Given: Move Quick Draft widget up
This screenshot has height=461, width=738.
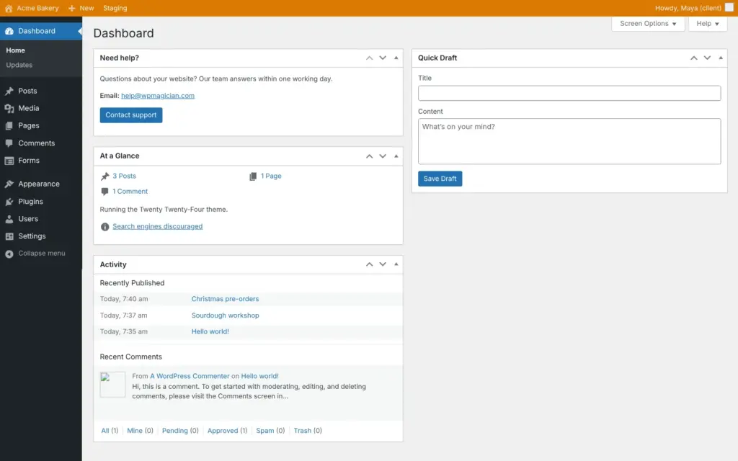Looking at the screenshot, I should (x=694, y=58).
